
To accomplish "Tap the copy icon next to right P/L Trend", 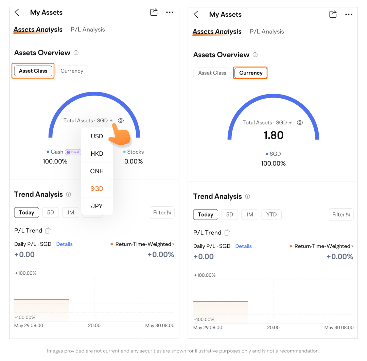I will (227, 233).
